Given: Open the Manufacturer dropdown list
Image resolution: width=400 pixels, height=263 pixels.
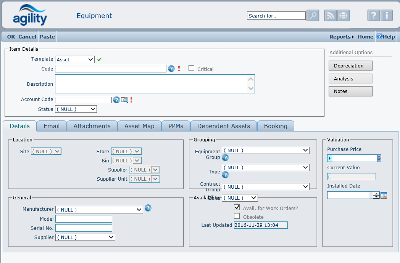Looking at the screenshot, I should (x=99, y=210).
